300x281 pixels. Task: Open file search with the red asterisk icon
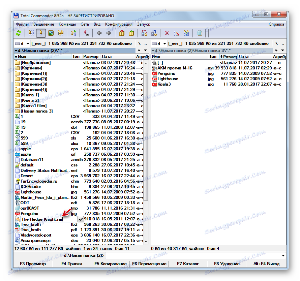point(167,33)
